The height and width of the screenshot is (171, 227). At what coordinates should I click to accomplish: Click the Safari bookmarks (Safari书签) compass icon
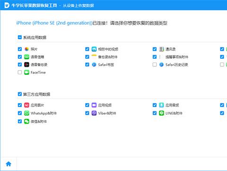click(94, 64)
